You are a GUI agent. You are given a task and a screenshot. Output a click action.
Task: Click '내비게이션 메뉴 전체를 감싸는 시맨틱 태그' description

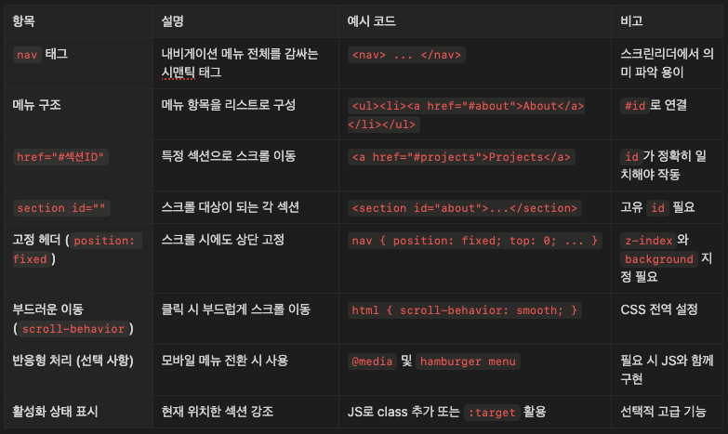click(x=240, y=63)
